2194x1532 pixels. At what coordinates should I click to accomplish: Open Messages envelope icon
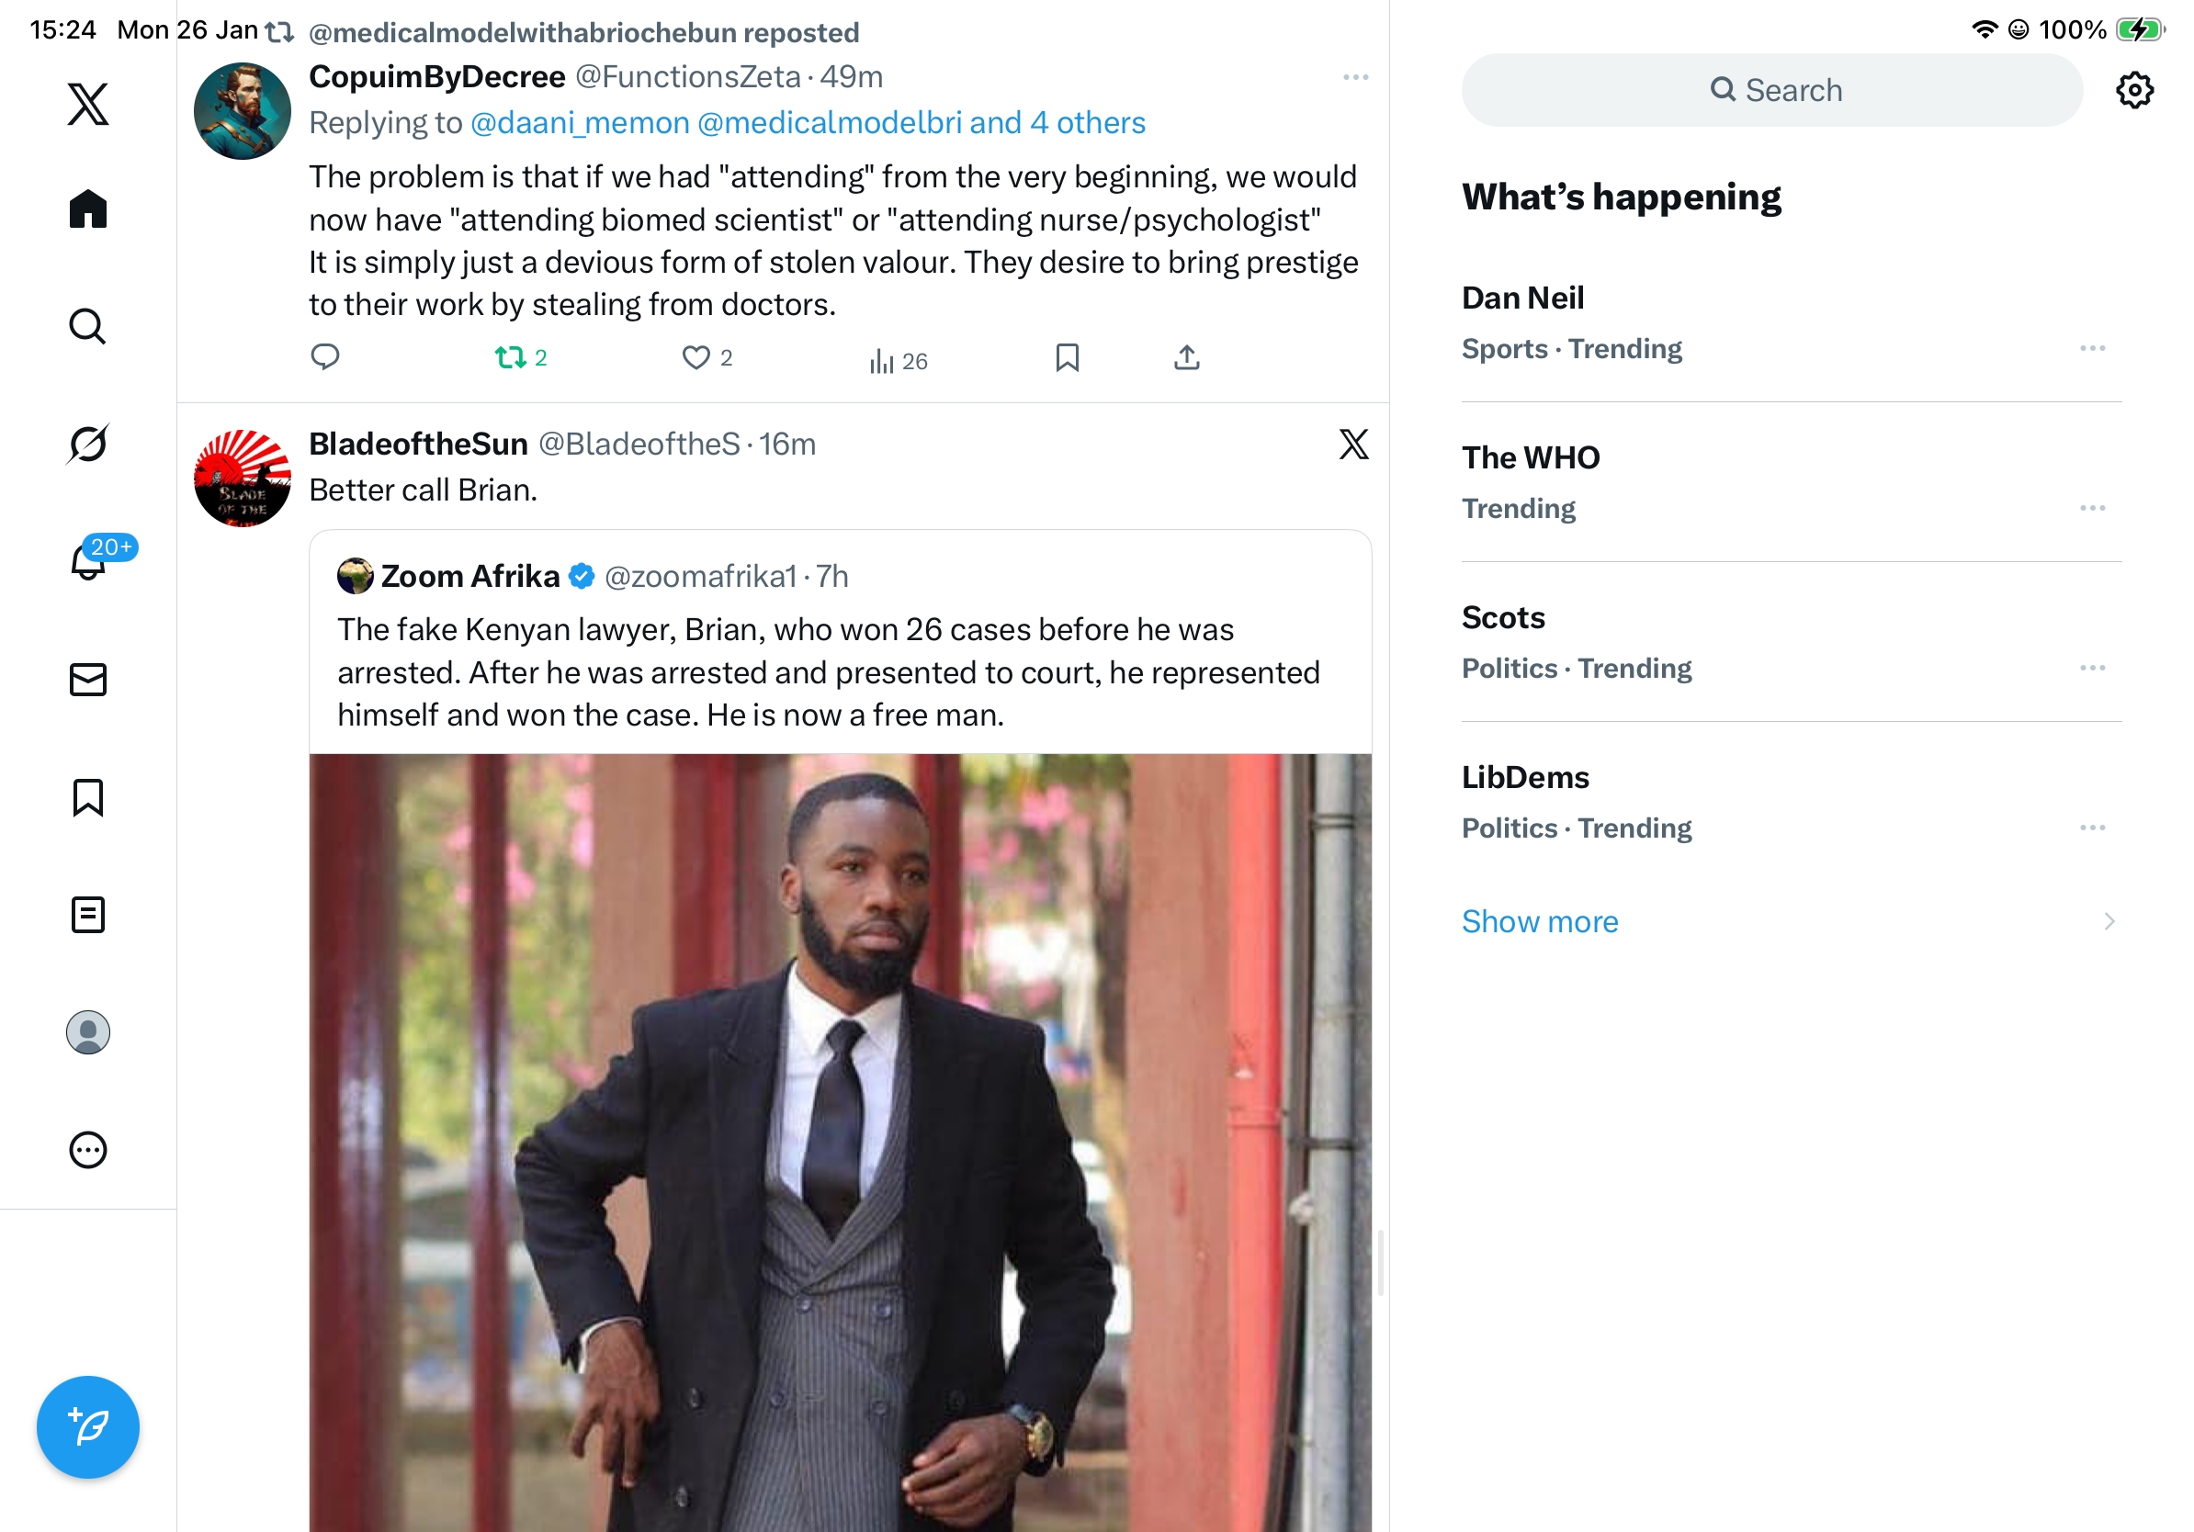pyautogui.click(x=88, y=680)
